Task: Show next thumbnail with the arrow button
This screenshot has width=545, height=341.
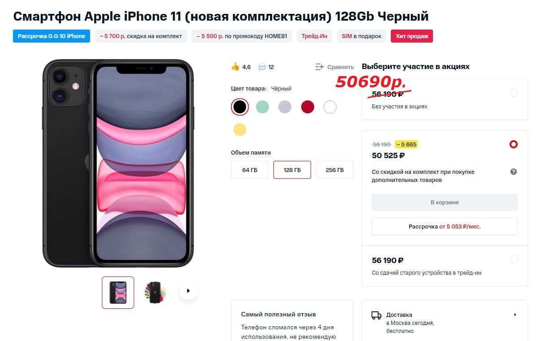Action: point(188,291)
